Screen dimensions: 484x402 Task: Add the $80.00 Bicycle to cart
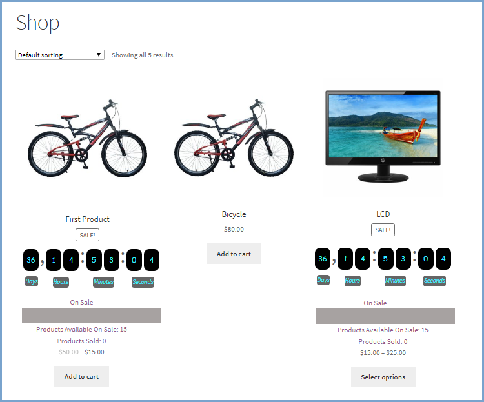tap(234, 254)
